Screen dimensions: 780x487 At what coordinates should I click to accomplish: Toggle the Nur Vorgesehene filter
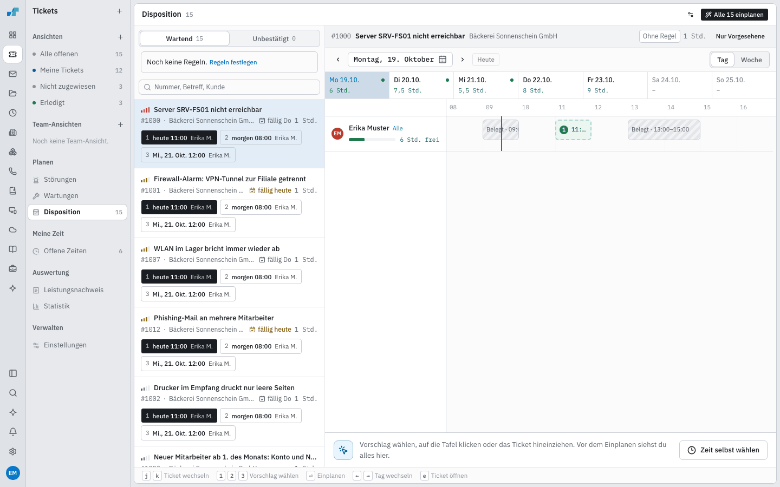point(740,36)
